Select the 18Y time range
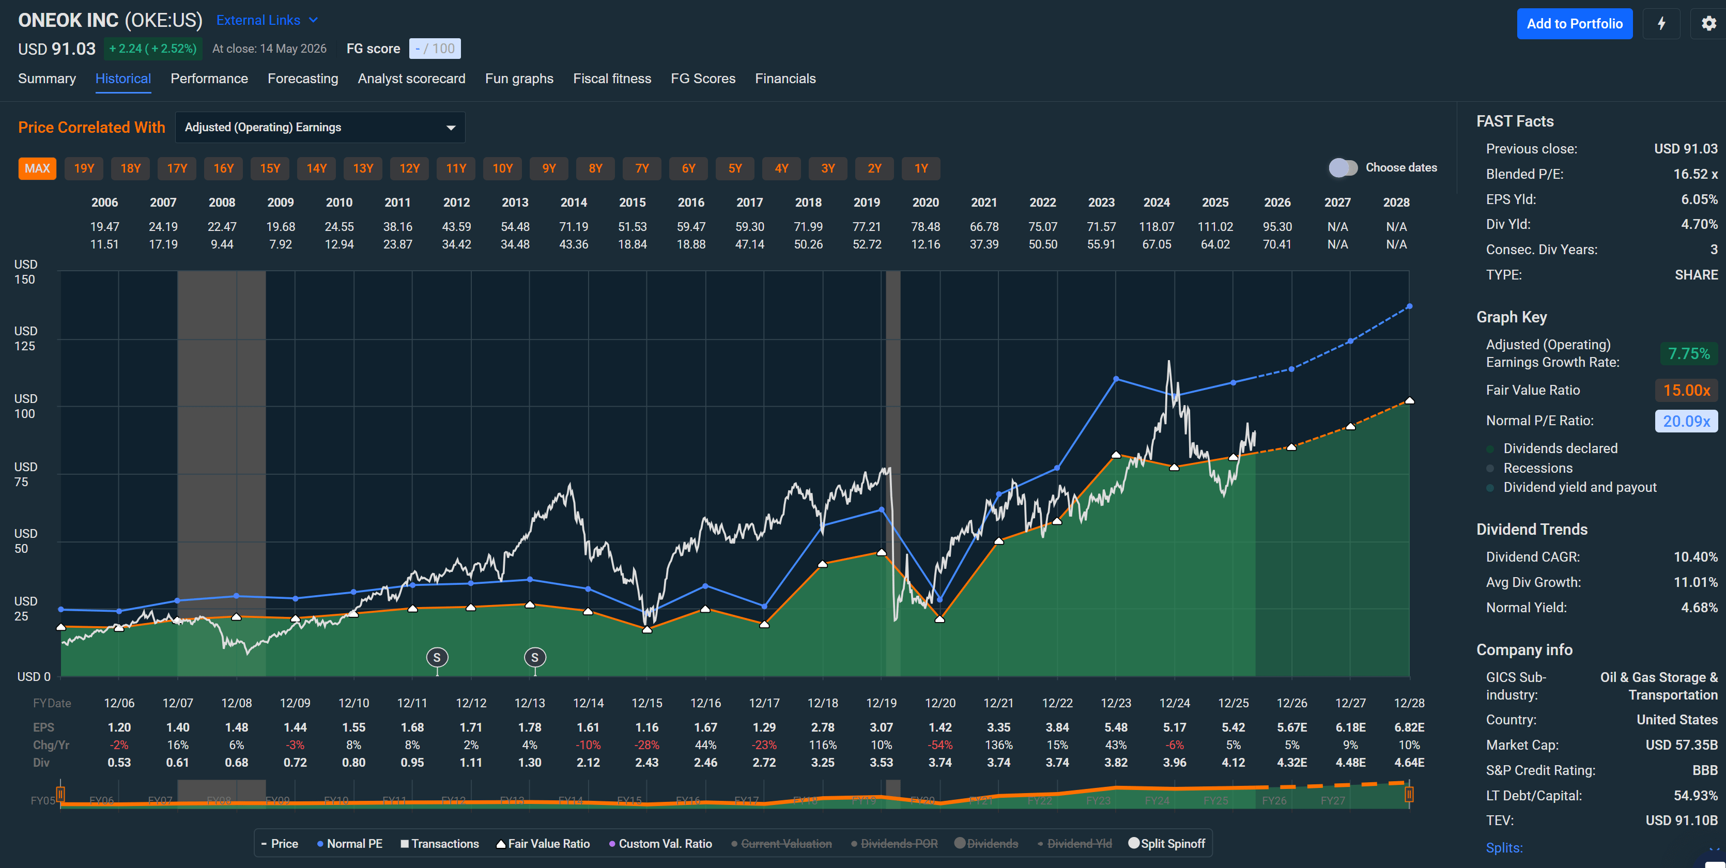The image size is (1726, 868). 131,168
